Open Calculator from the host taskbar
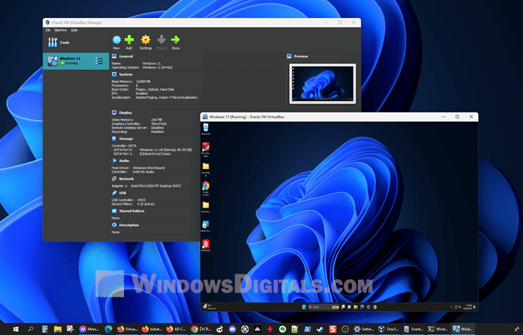 click(45, 329)
